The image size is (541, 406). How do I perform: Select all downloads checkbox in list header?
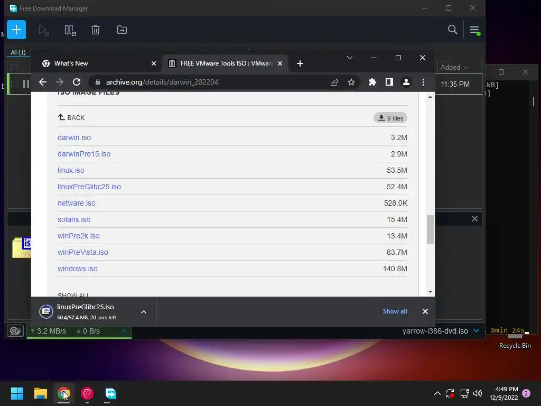coord(14,67)
